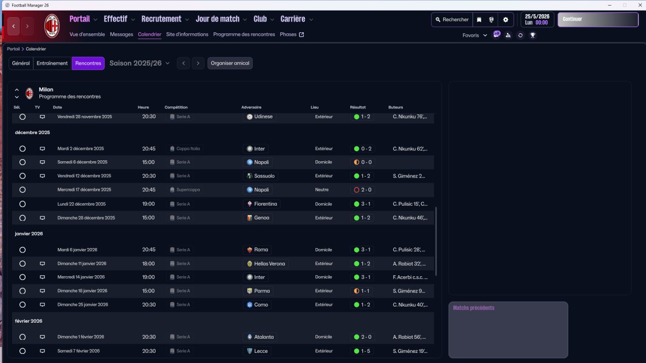Image resolution: width=646 pixels, height=363 pixels.
Task: Click the circular refresh icon beside the trophy
Action: [x=520, y=35]
